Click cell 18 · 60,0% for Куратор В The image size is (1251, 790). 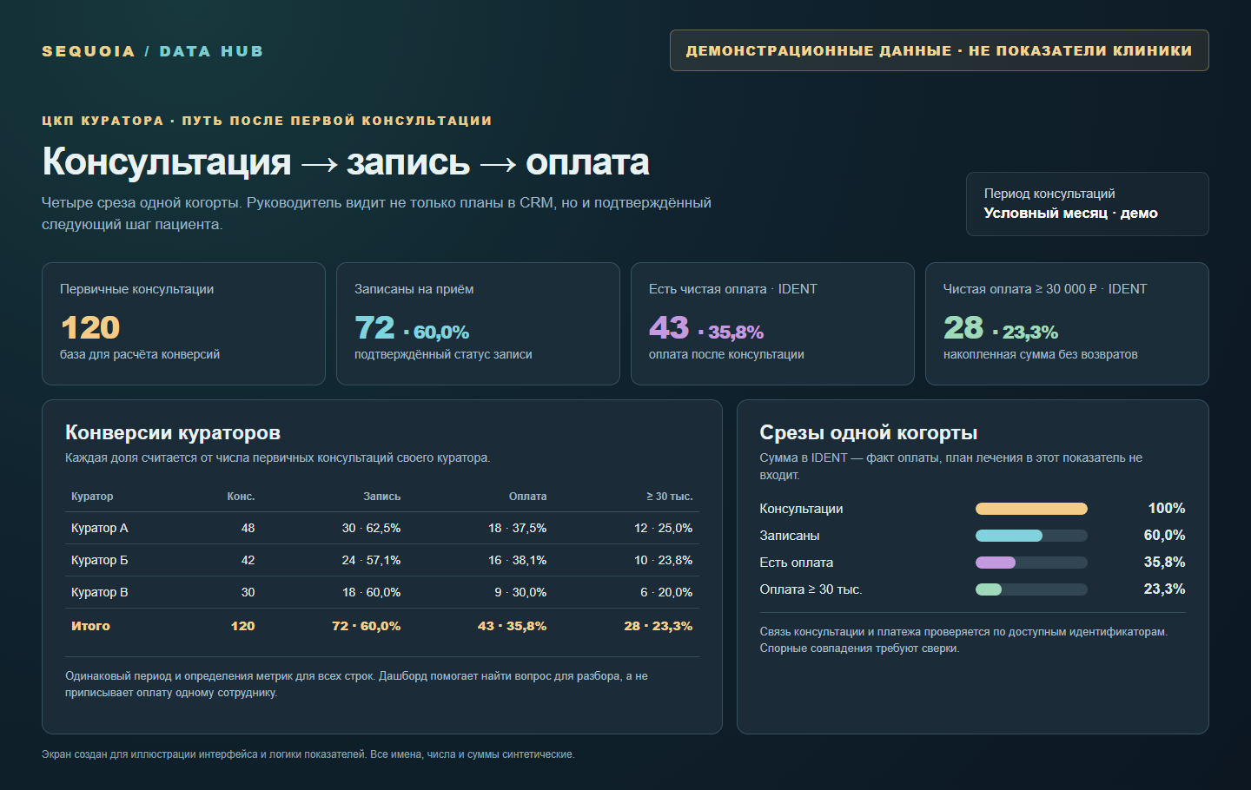click(371, 592)
